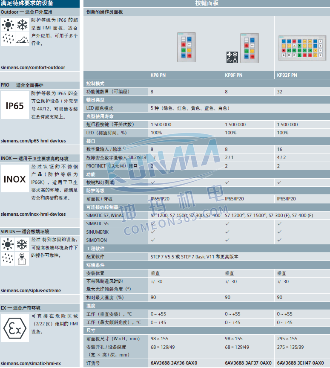Click the 配置软件 row label
This screenshot has height=368, width=330.
click(95, 257)
